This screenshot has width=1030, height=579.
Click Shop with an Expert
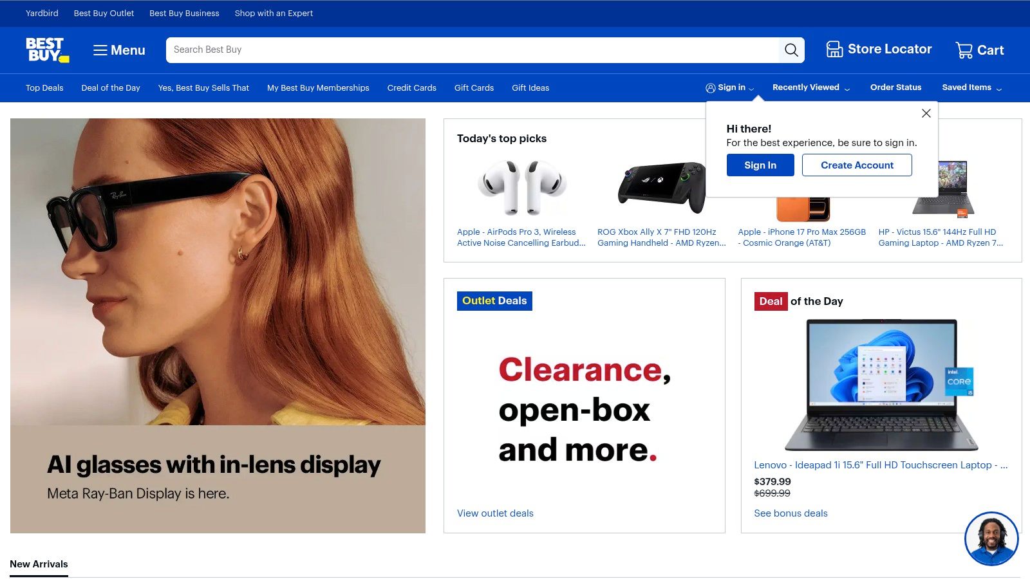tap(274, 13)
